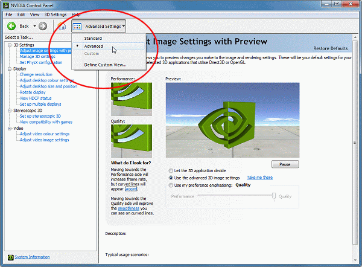The height and width of the screenshot is (267, 362).
Task: Open the System Information link
Action: click(x=32, y=257)
